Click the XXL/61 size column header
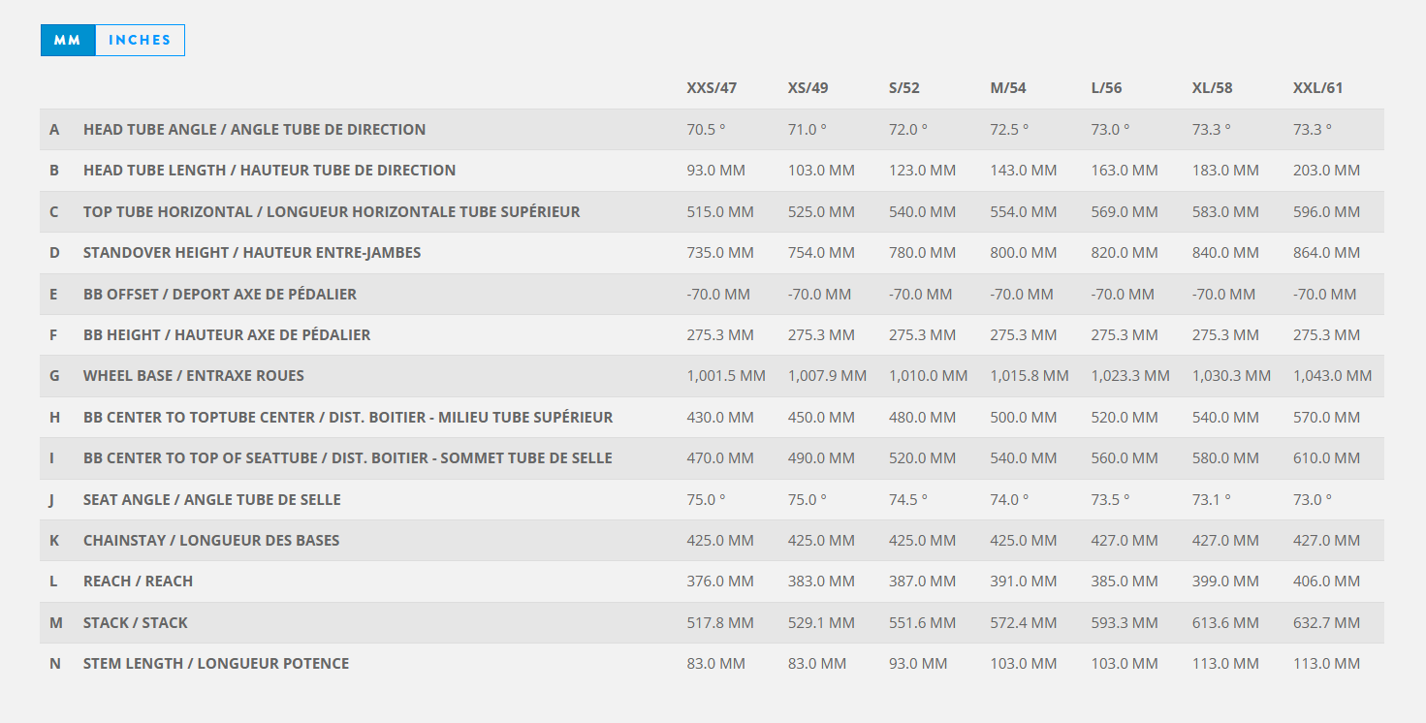This screenshot has height=723, width=1426. (x=1317, y=88)
